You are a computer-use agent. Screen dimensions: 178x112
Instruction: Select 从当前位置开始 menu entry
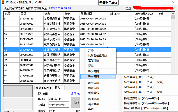(98, 55)
